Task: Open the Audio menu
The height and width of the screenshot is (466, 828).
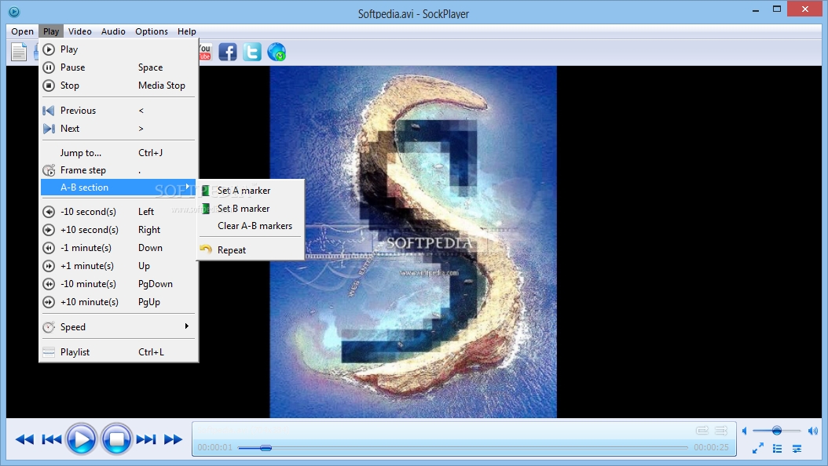Action: tap(113, 31)
